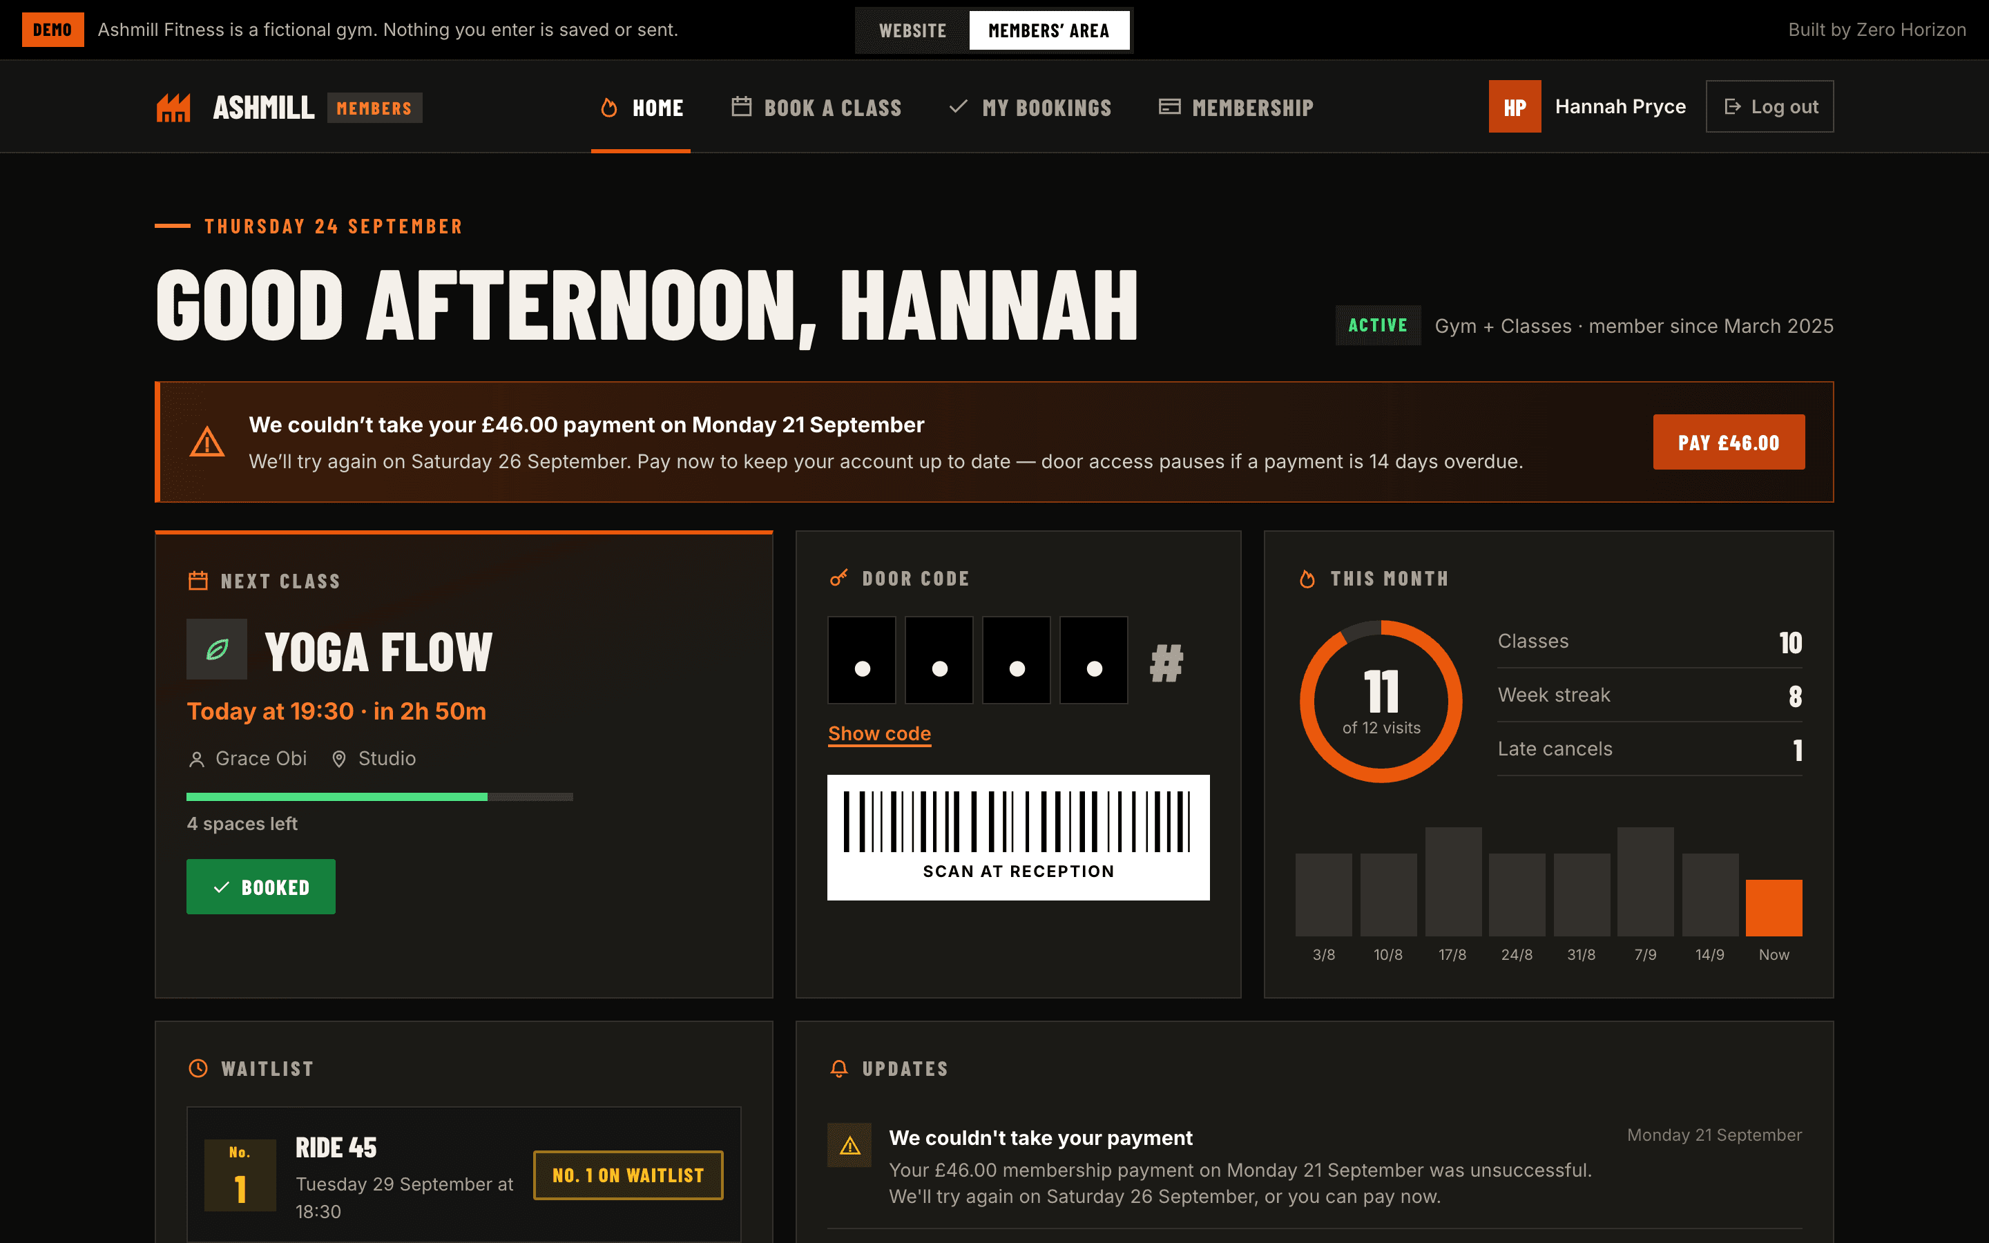Click the warning triangle in the payment banner

pyautogui.click(x=207, y=442)
